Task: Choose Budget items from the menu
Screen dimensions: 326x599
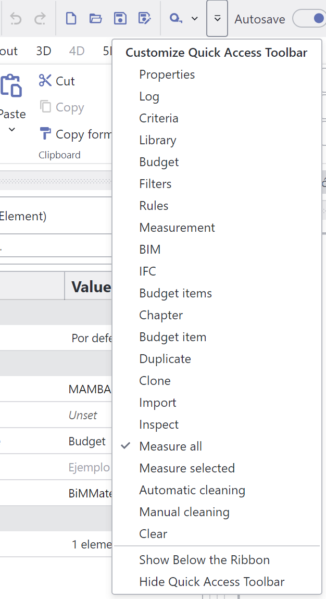Action: 217,293
